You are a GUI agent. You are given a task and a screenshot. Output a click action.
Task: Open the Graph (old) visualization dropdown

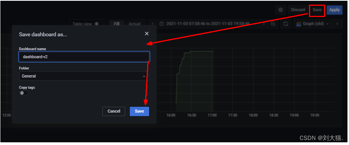point(313,24)
